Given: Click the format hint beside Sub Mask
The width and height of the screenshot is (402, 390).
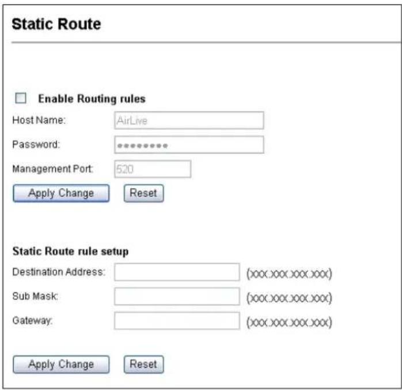Looking at the screenshot, I should coord(289,298).
